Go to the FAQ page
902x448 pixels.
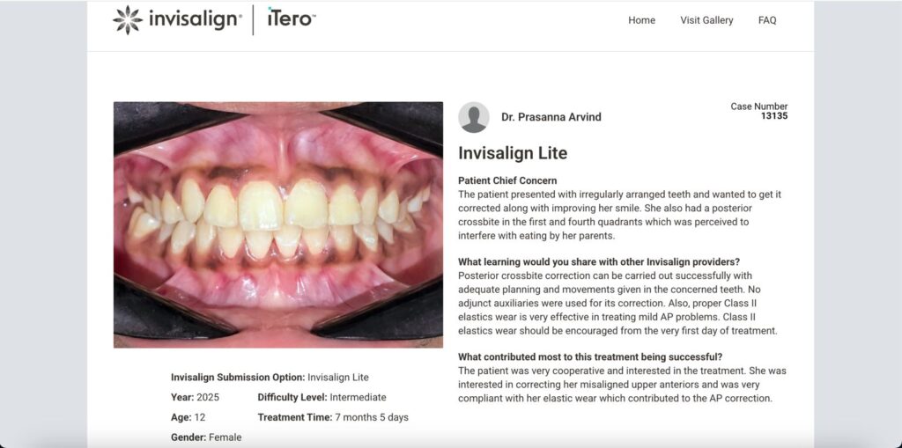click(767, 20)
